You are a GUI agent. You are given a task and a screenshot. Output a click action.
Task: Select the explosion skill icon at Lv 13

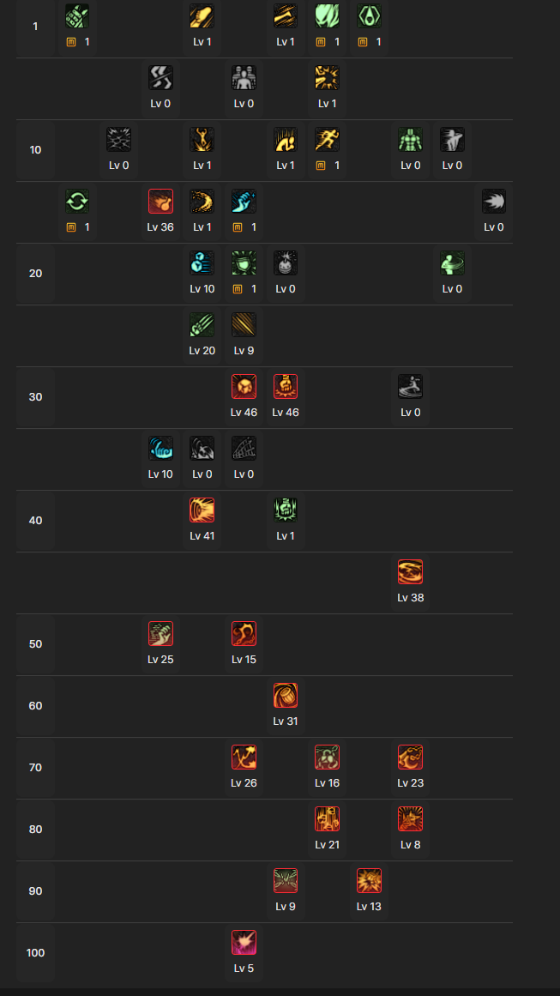pyautogui.click(x=369, y=881)
